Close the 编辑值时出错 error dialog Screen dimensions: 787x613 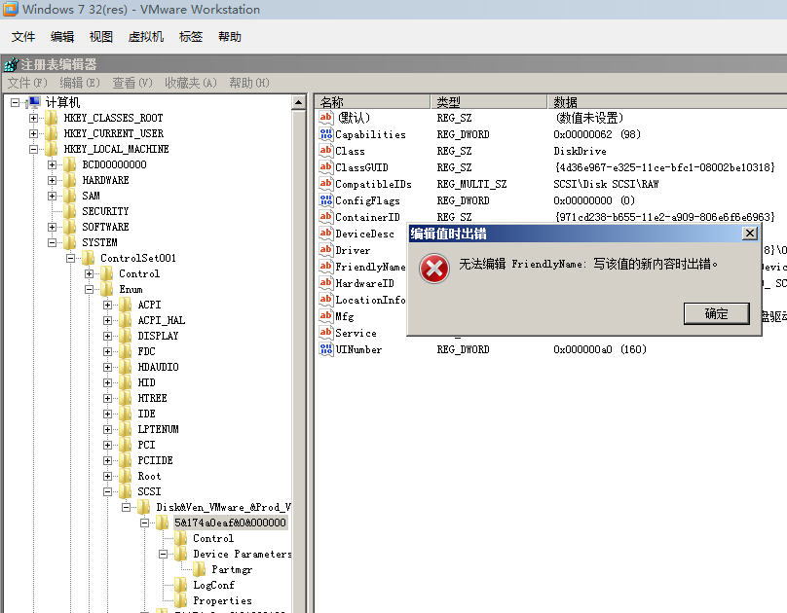749,234
